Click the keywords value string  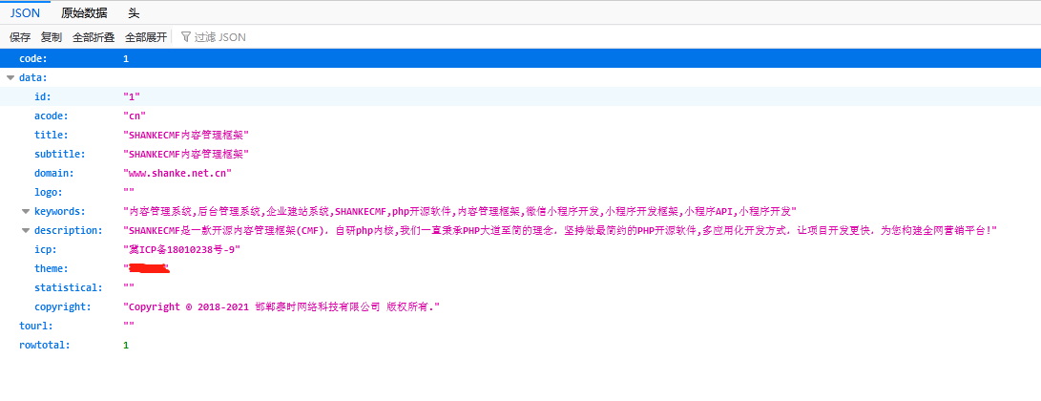pos(459,212)
